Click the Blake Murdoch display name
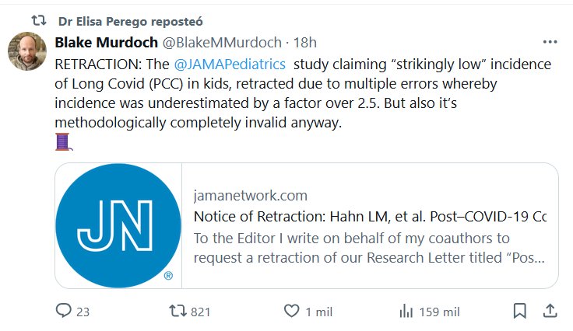The image size is (573, 331). tap(105, 42)
